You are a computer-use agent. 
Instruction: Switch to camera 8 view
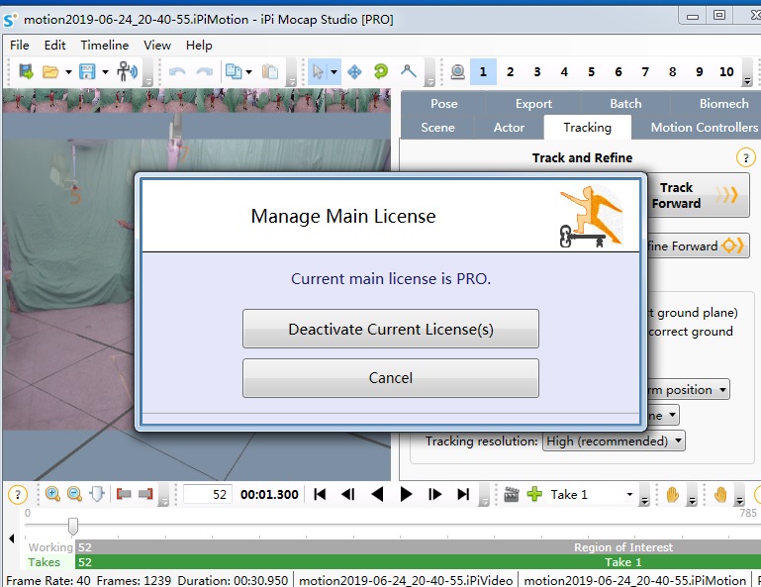click(672, 72)
